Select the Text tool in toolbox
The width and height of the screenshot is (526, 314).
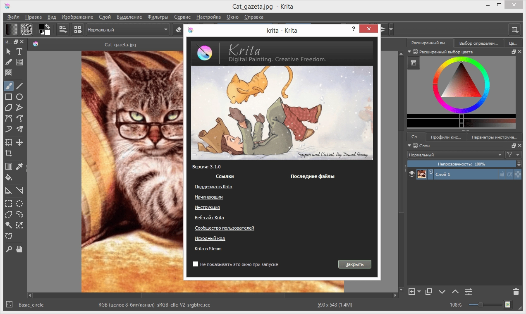tap(19, 51)
